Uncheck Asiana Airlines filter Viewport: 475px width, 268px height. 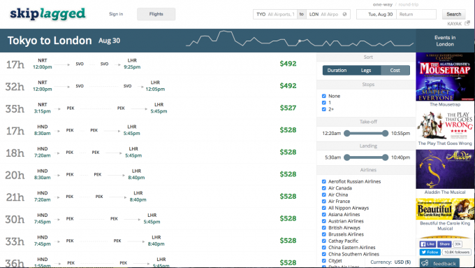point(324,215)
